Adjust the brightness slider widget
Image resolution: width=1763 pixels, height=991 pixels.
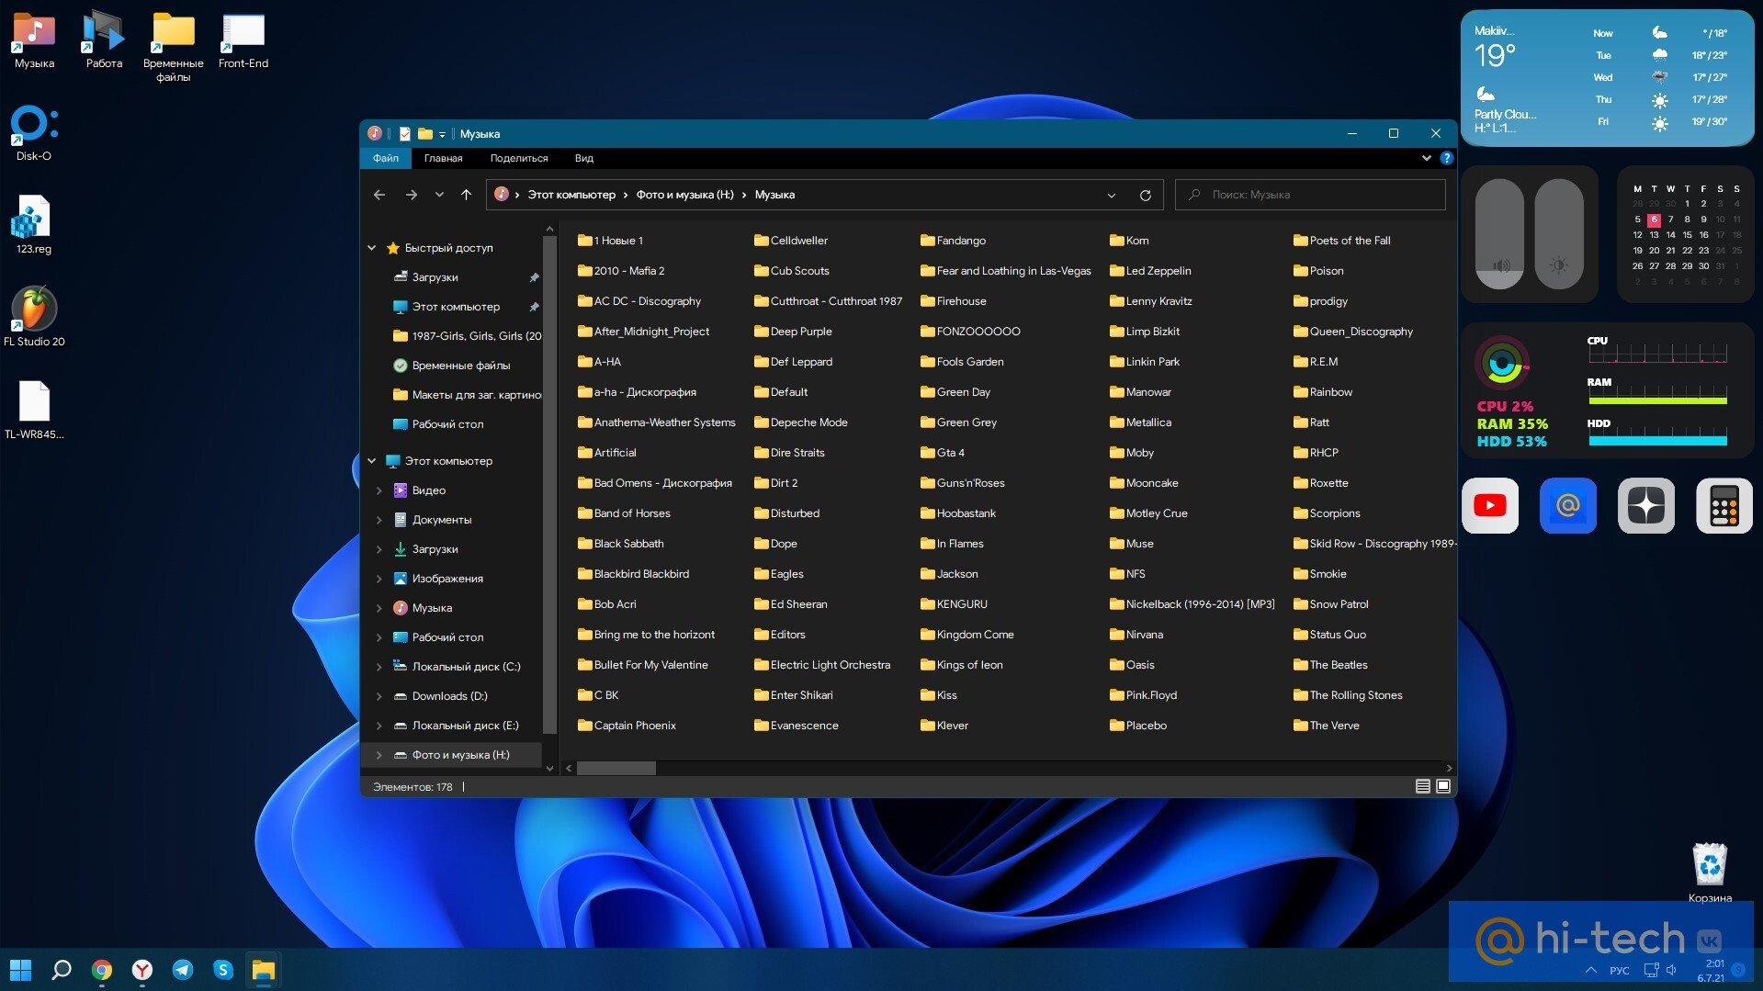tap(1559, 234)
